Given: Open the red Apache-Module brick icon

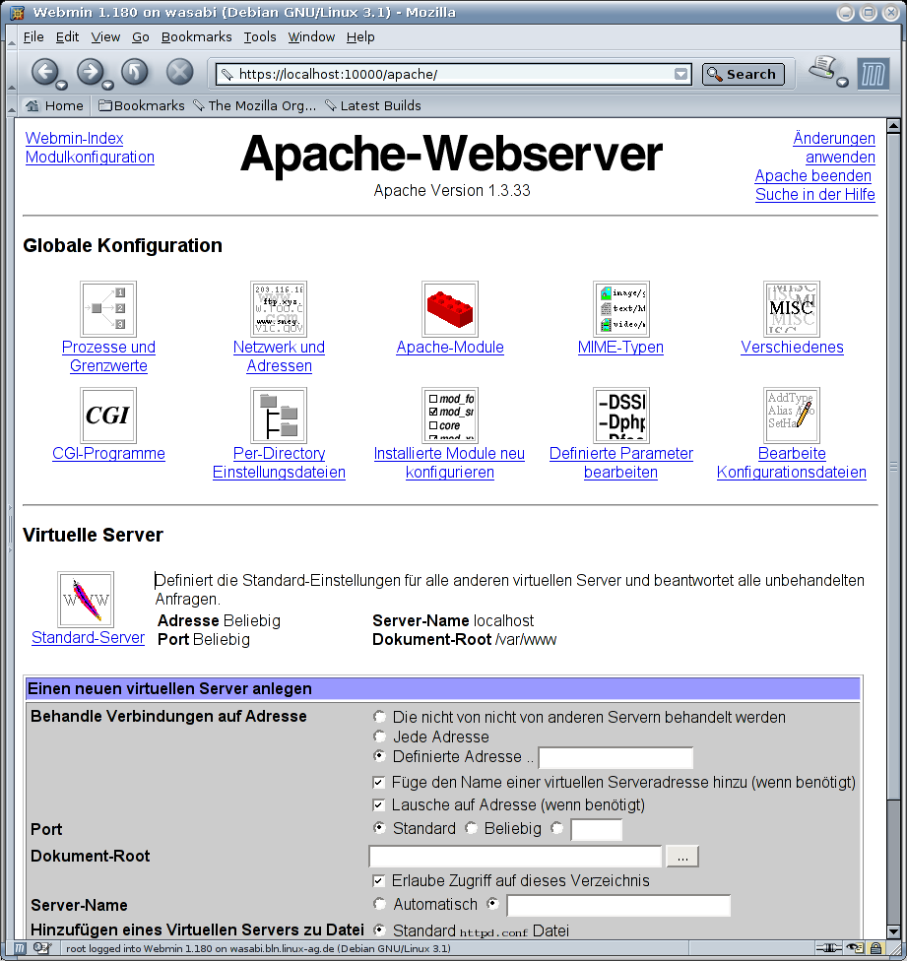Looking at the screenshot, I should 450,309.
